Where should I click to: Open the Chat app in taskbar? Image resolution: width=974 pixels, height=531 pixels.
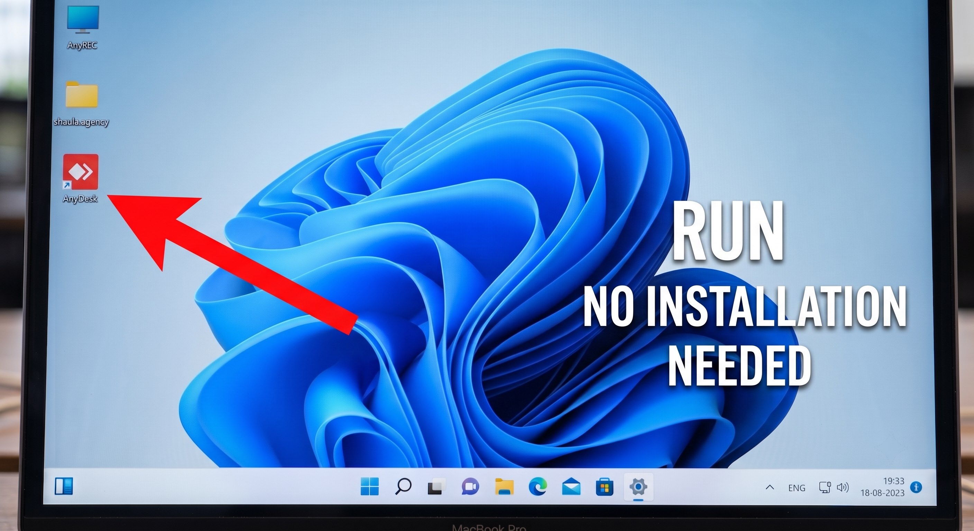(470, 486)
